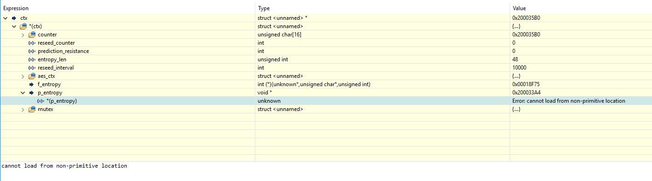Click the 'void *' type cell
The height and width of the screenshot is (181, 652).
pyautogui.click(x=266, y=93)
